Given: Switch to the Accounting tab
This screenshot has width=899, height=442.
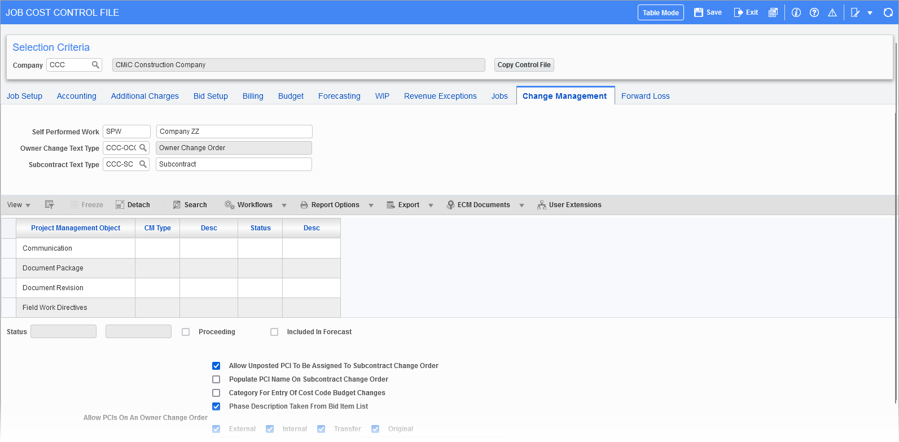Looking at the screenshot, I should point(77,96).
